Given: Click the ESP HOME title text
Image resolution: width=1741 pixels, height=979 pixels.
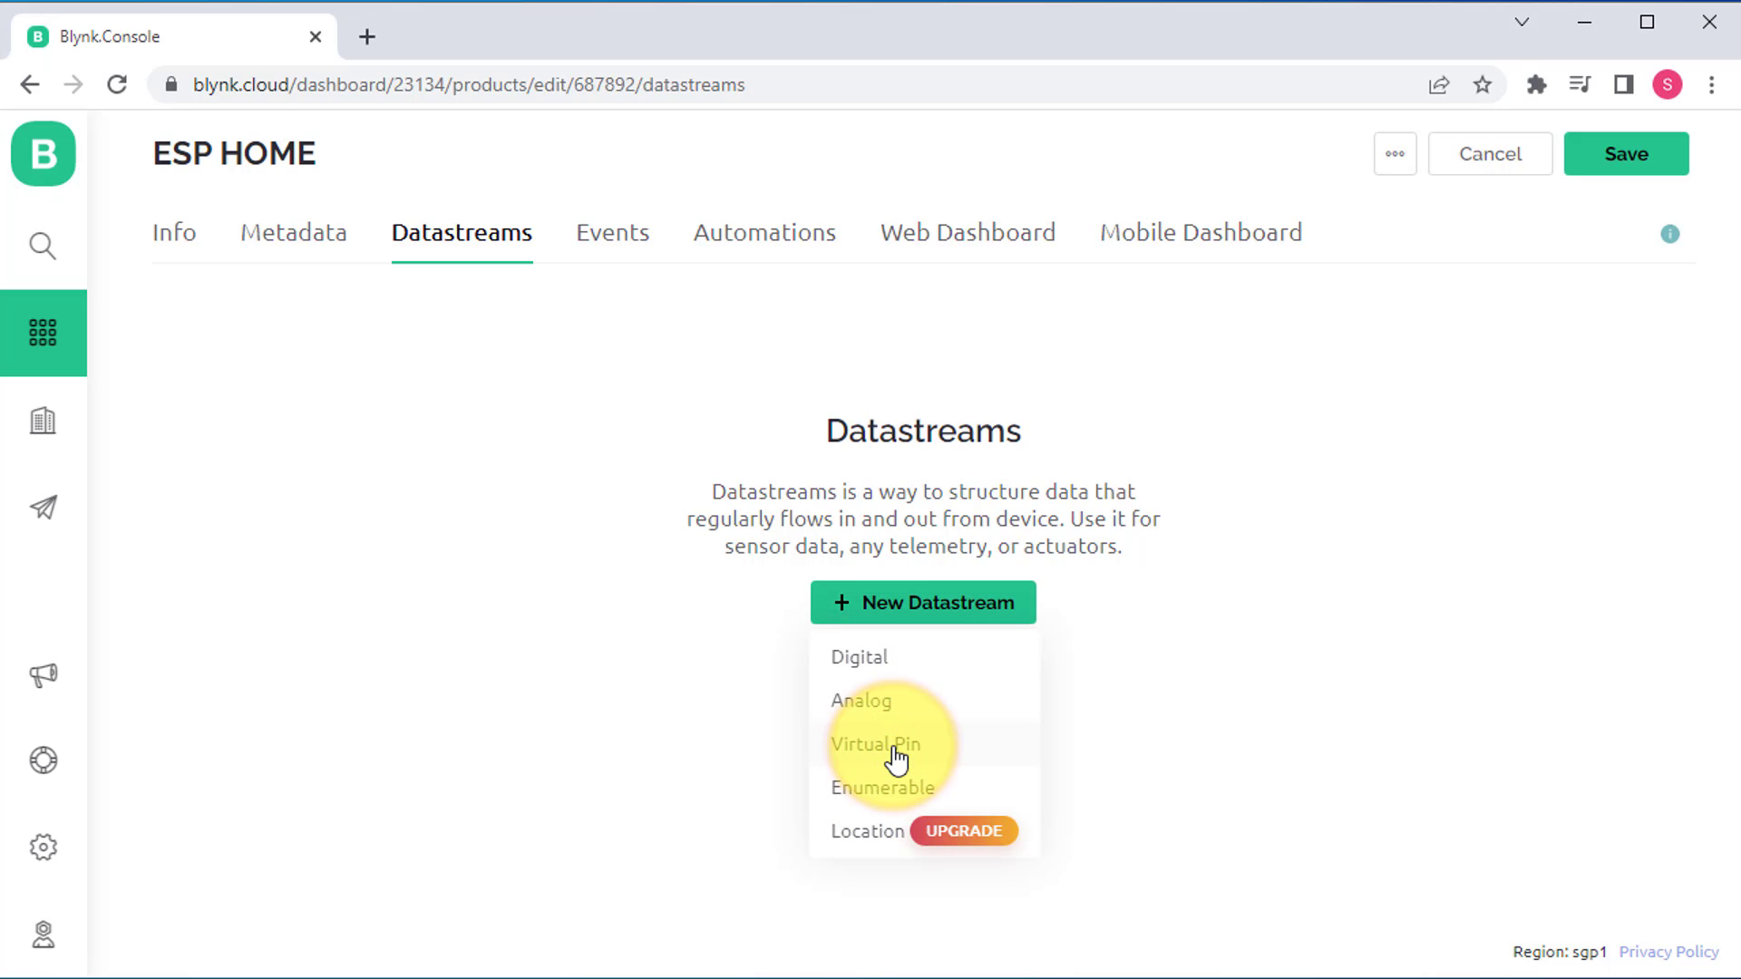Looking at the screenshot, I should click(x=234, y=153).
